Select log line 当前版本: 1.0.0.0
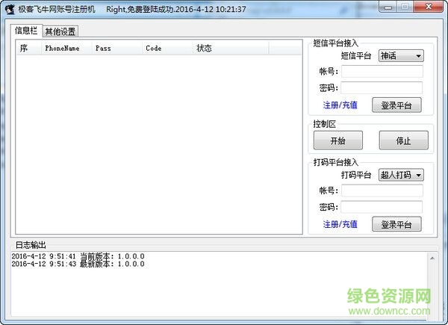Screen dimensions: 448x325 point(78,256)
